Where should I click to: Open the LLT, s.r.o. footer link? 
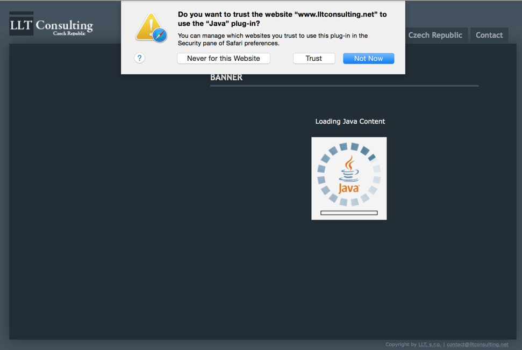(x=430, y=344)
